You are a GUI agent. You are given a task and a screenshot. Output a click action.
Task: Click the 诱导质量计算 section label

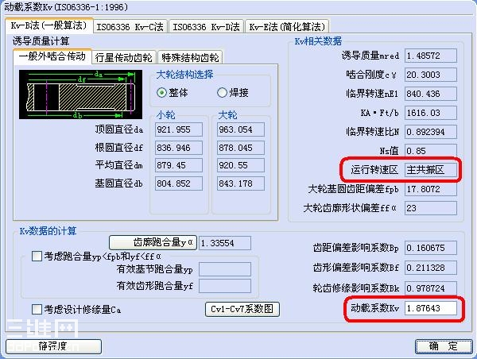(x=41, y=41)
